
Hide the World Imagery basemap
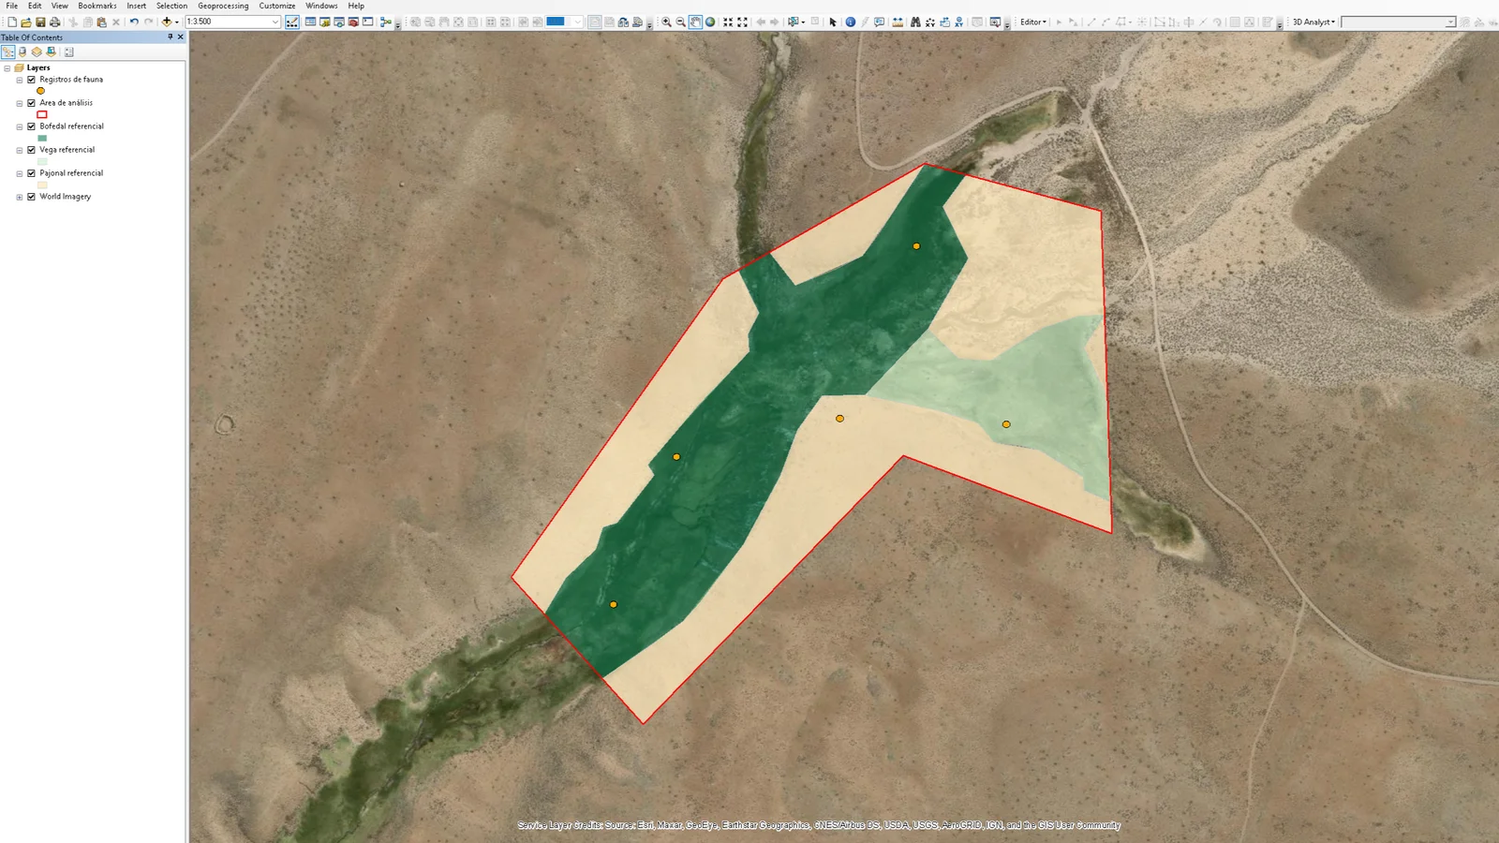click(x=31, y=197)
